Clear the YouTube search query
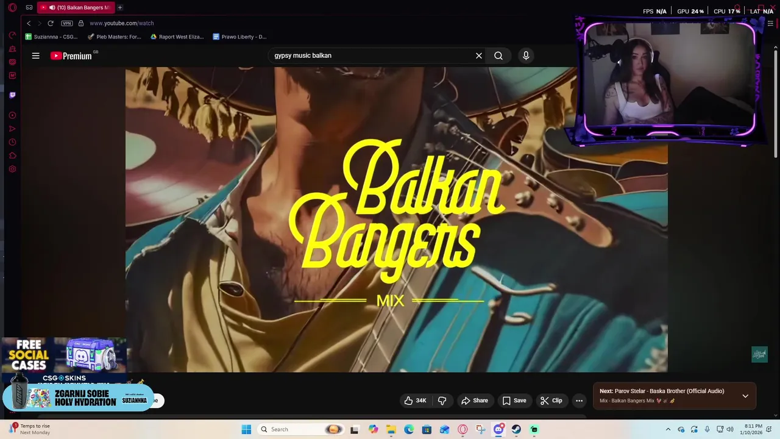780x439 pixels. (x=479, y=55)
